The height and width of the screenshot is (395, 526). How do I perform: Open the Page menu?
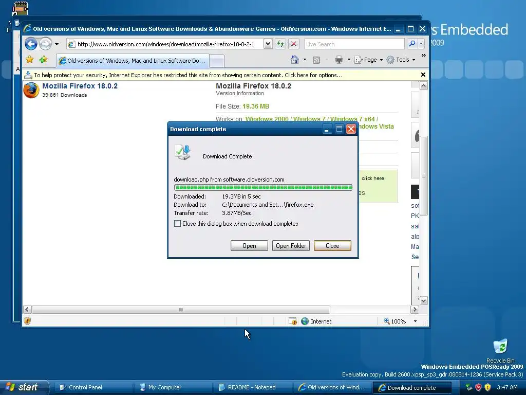tap(369, 60)
